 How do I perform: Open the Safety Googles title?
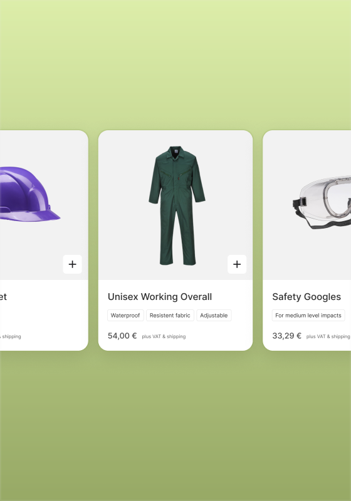306,297
